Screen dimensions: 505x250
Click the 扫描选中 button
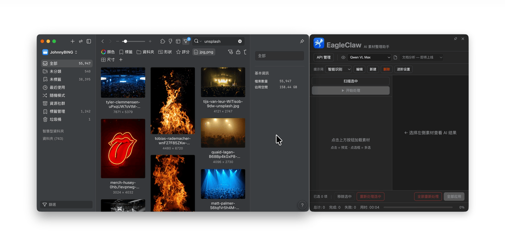point(351,81)
